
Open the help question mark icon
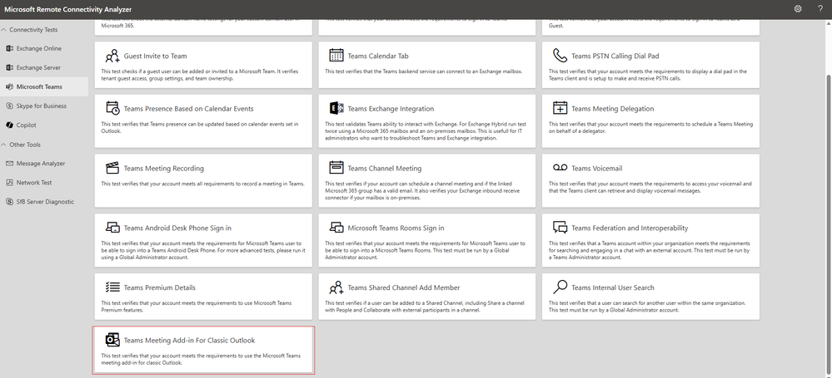pyautogui.click(x=820, y=9)
